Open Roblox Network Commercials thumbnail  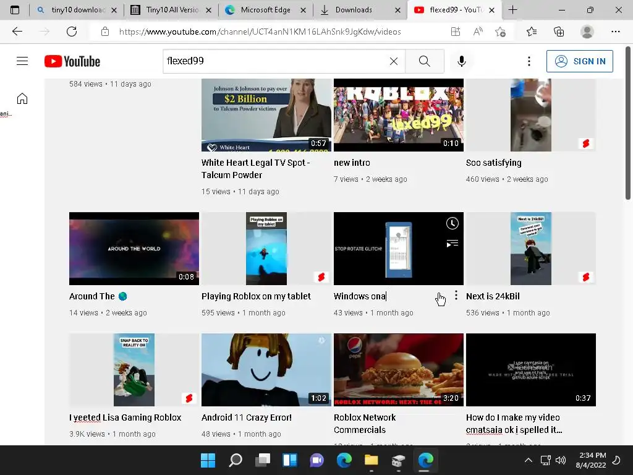[x=399, y=370]
